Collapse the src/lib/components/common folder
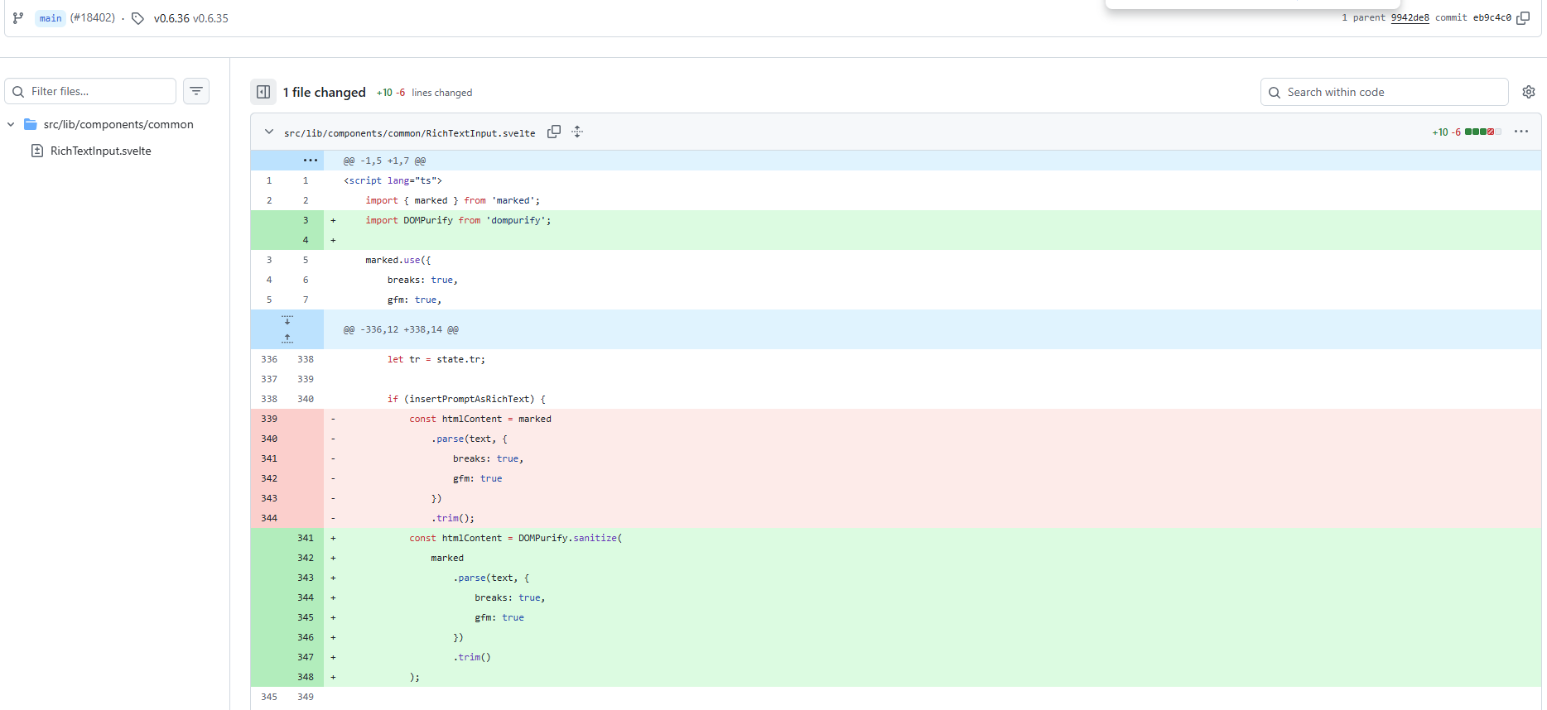1547x710 pixels. [x=11, y=124]
